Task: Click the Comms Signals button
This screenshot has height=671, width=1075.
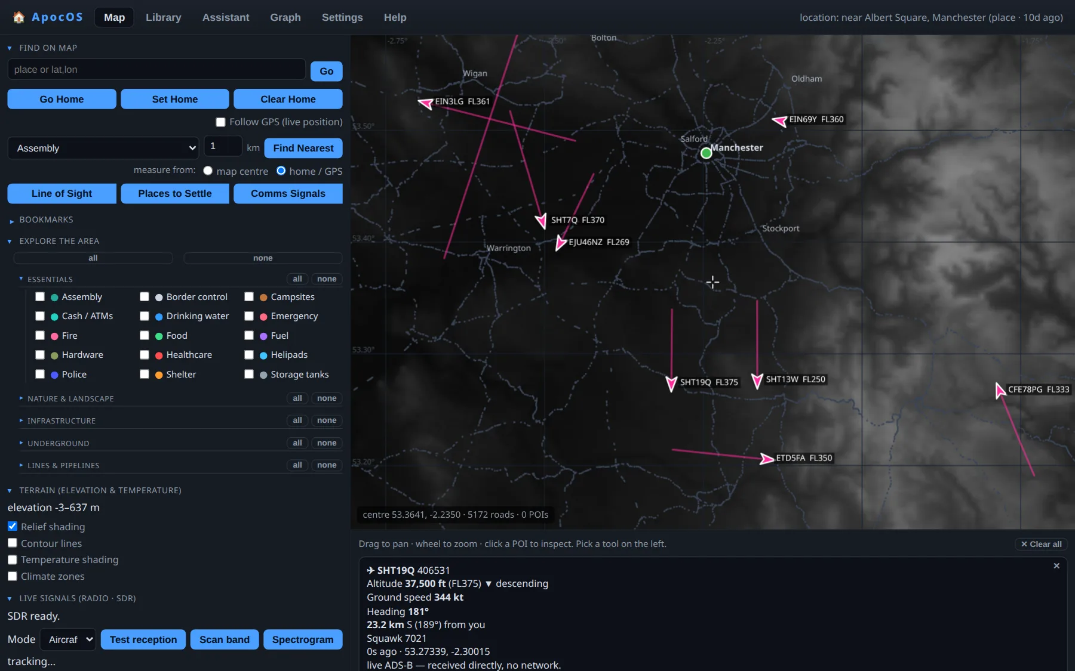Action: [288, 193]
